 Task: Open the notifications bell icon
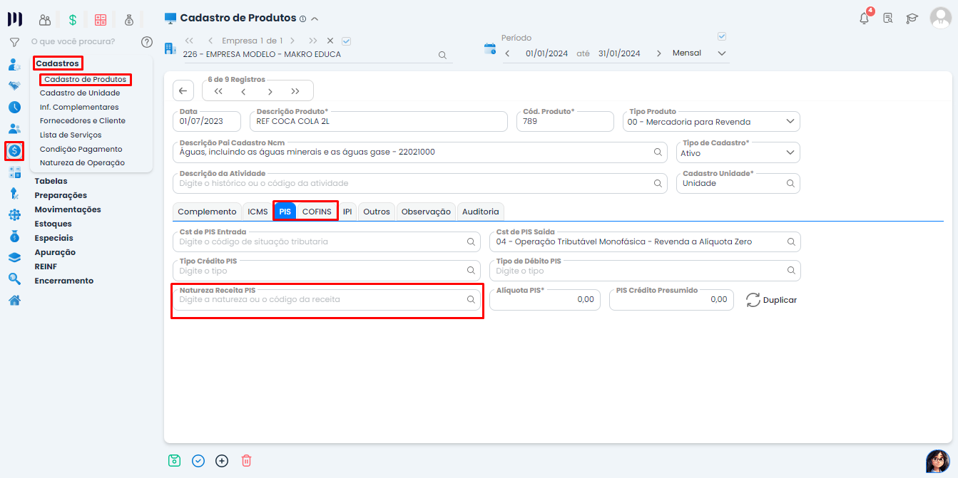864,19
